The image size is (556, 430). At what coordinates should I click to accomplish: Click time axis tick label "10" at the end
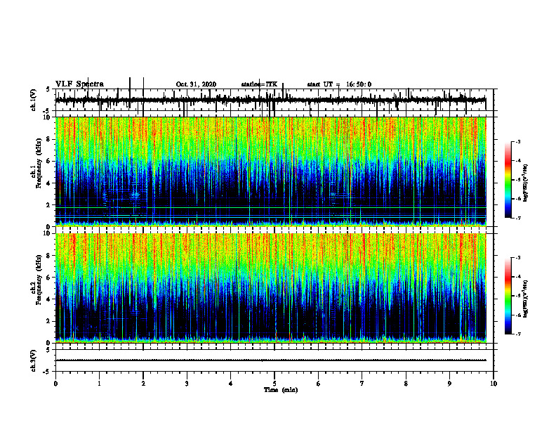coord(494,384)
